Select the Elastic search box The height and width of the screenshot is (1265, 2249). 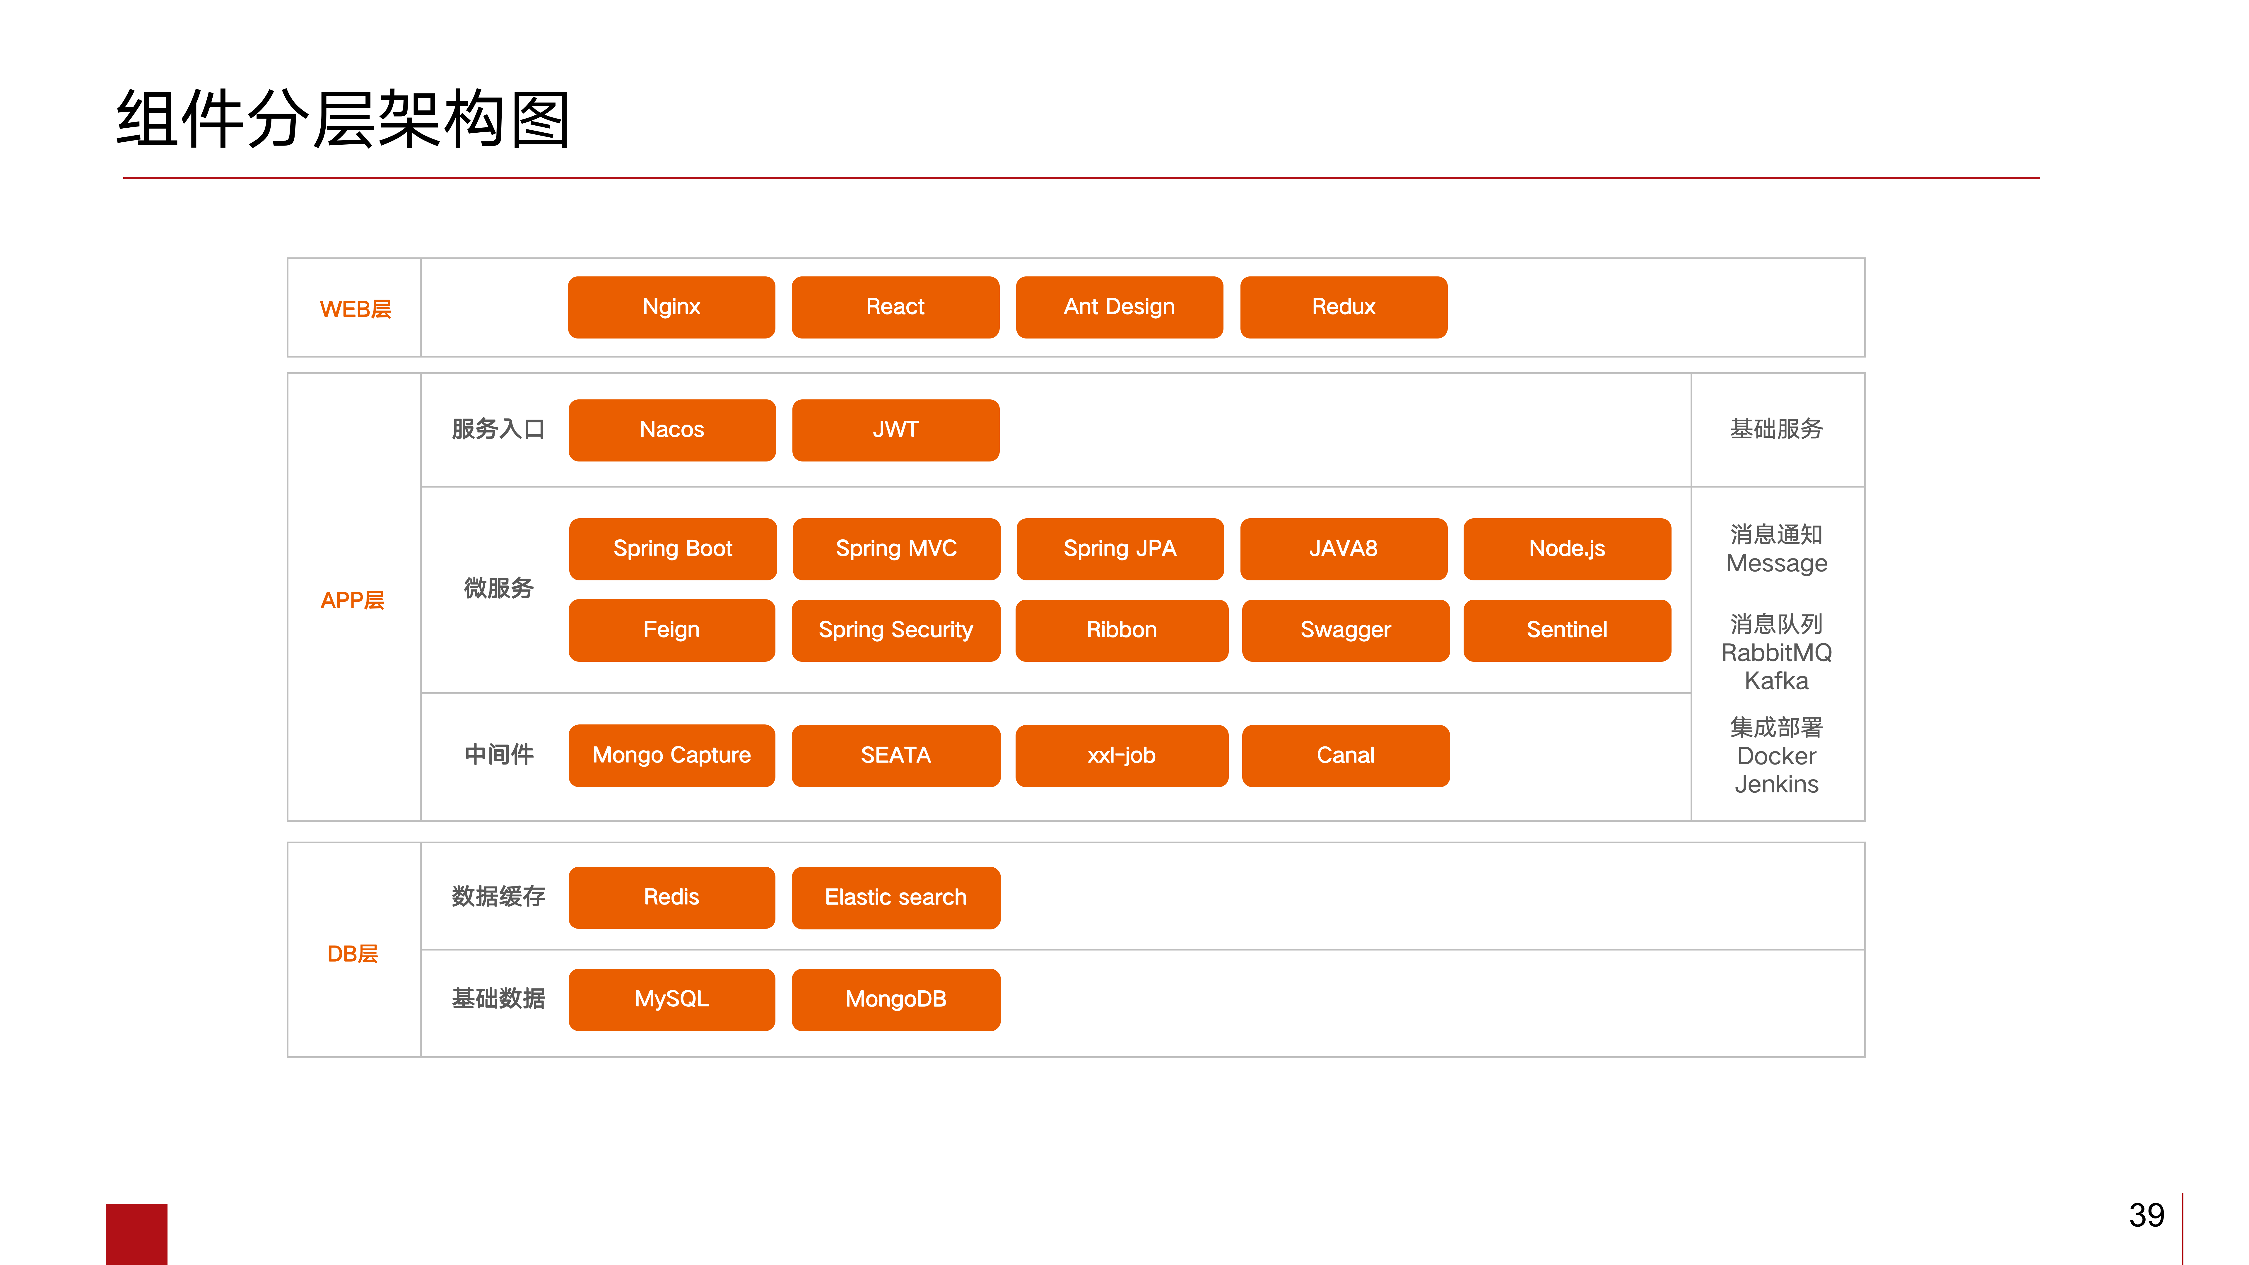tap(896, 898)
